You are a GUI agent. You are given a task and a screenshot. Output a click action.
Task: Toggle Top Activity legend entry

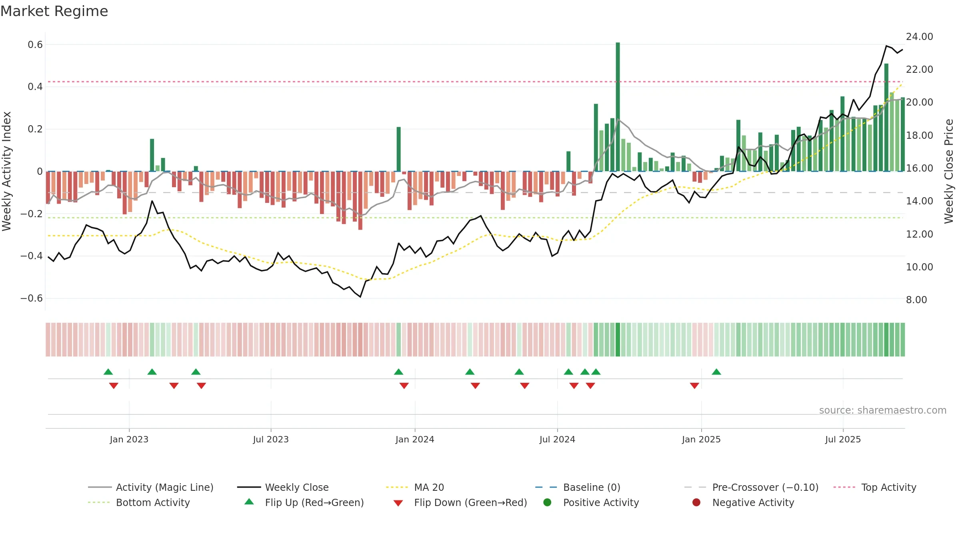[875, 487]
